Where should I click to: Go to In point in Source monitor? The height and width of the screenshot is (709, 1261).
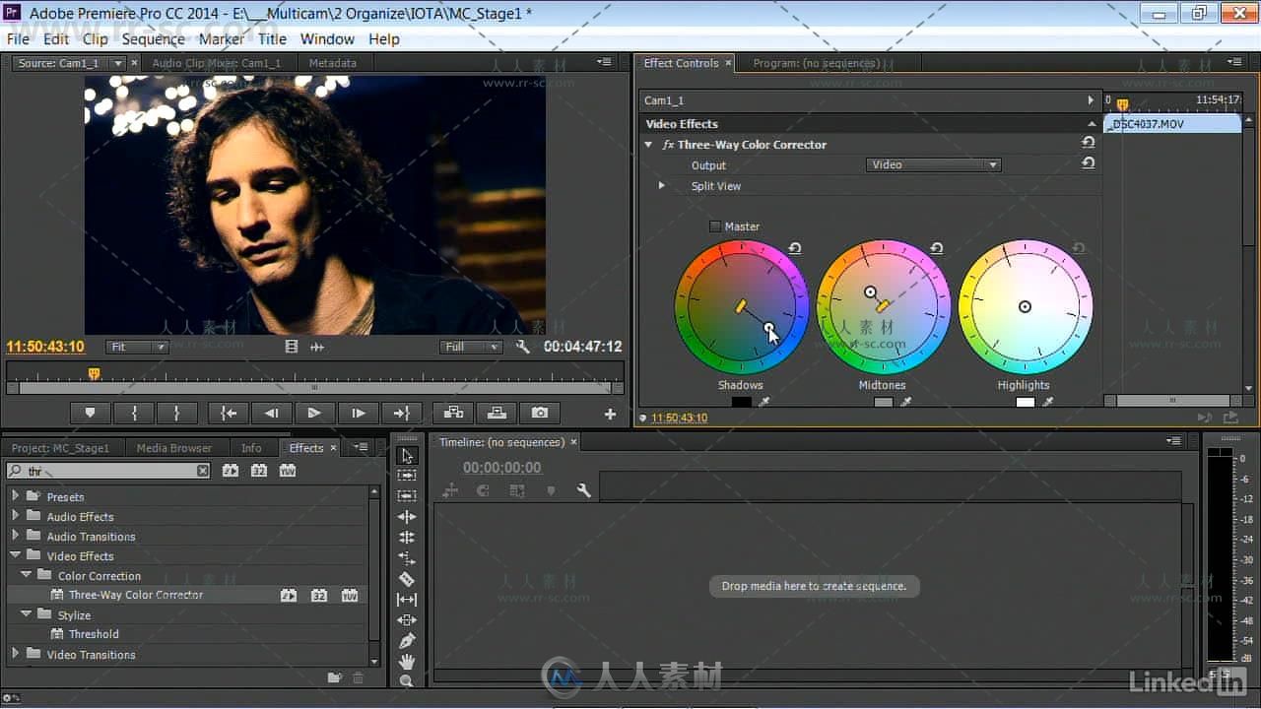(229, 414)
